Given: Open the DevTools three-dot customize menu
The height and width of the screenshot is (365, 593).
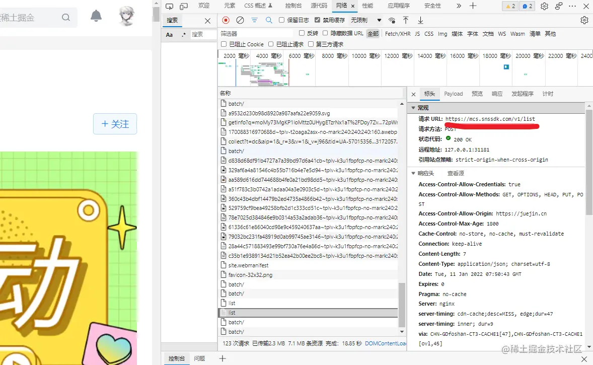Looking at the screenshot, I should click(x=572, y=6).
